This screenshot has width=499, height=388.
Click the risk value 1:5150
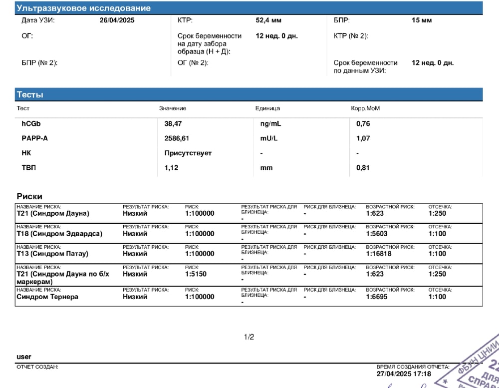(x=196, y=274)
